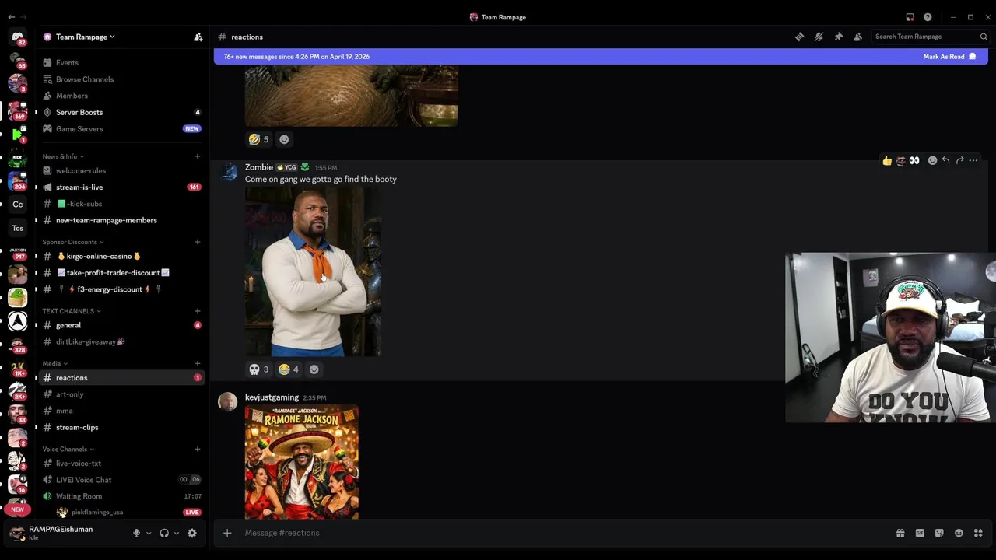This screenshot has height=560, width=996.
Task: Toggle the skull reaction with count 3
Action: (258, 369)
